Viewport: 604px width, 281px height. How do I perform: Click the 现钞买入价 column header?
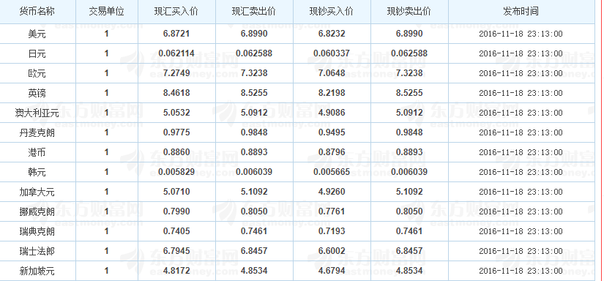332,12
